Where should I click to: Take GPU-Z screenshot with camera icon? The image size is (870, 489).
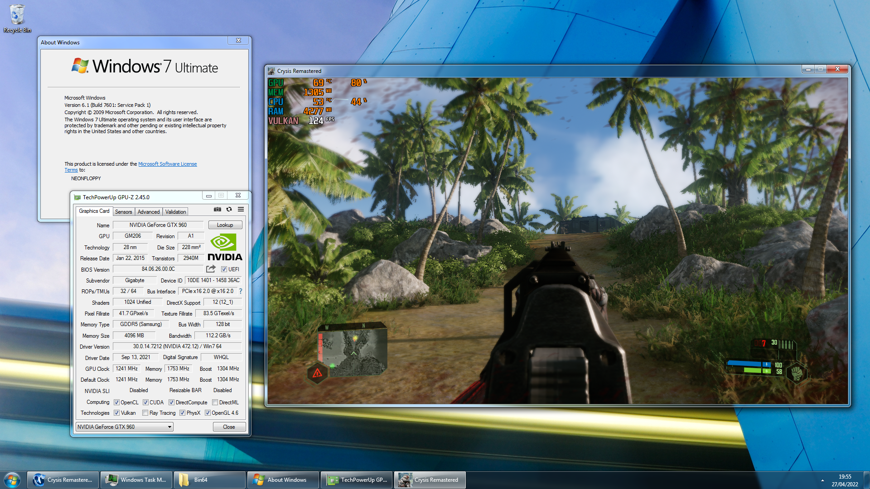coord(217,209)
